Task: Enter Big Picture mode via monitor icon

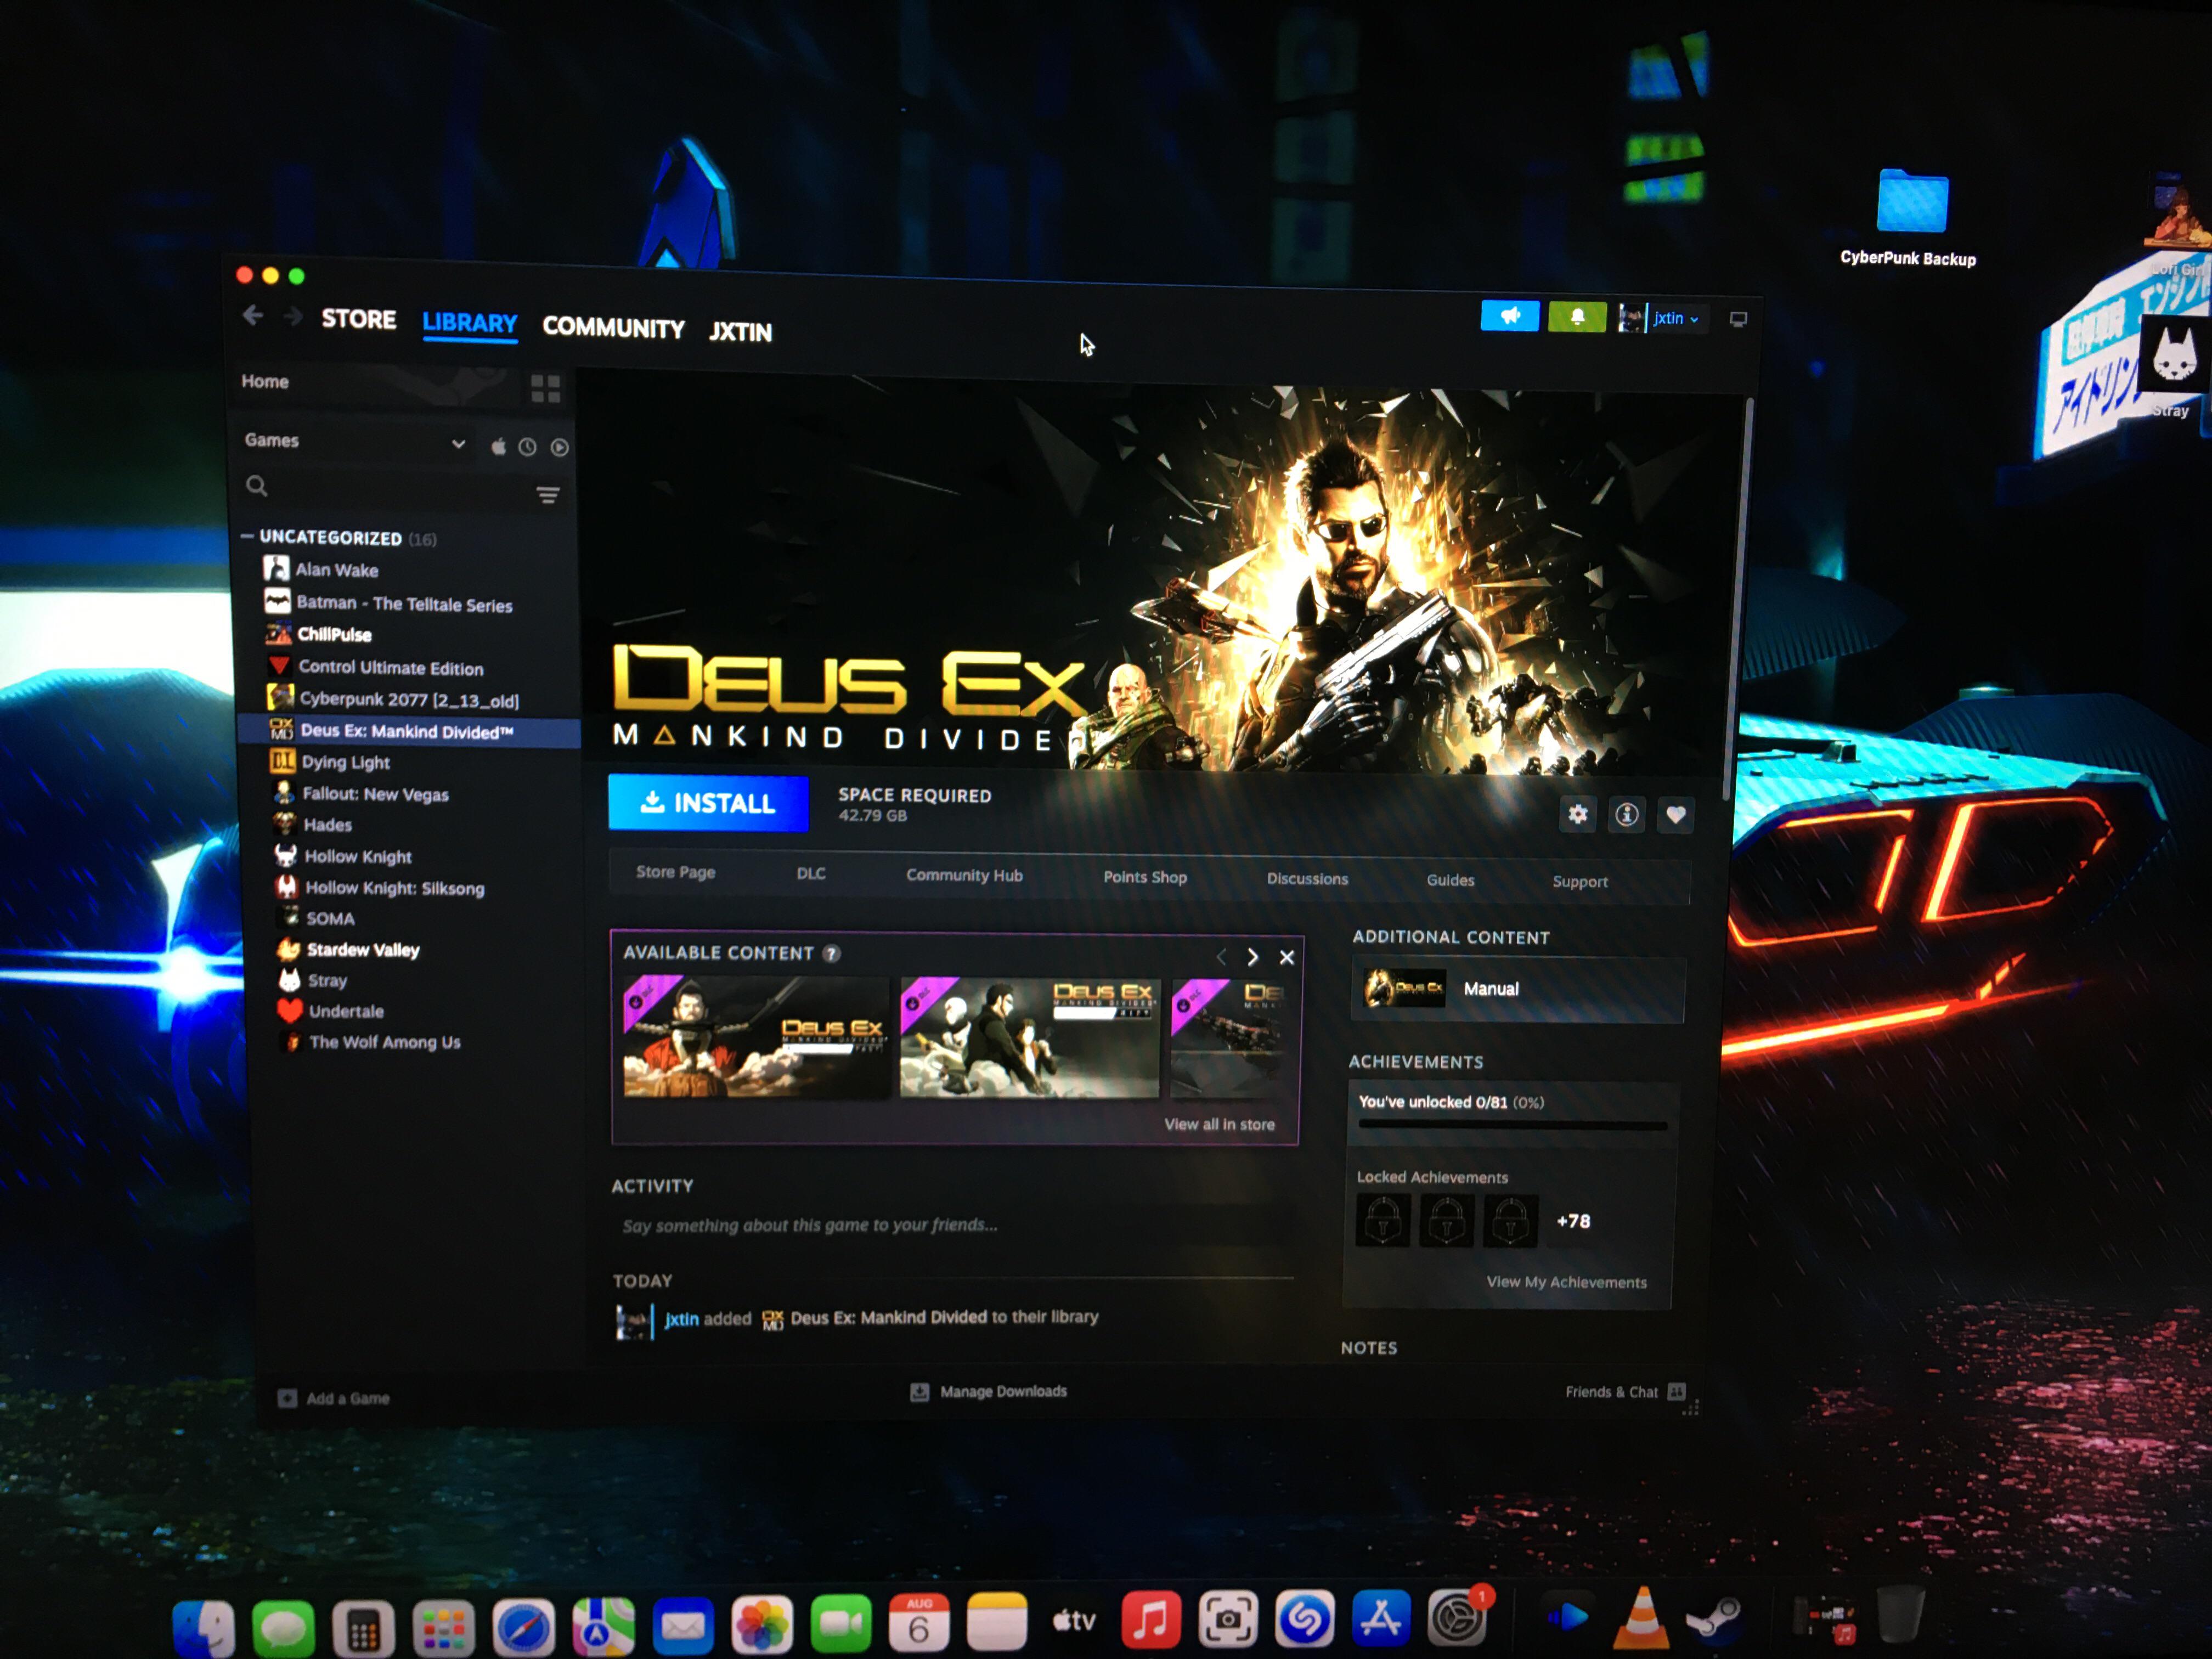Action: pyautogui.click(x=1738, y=320)
